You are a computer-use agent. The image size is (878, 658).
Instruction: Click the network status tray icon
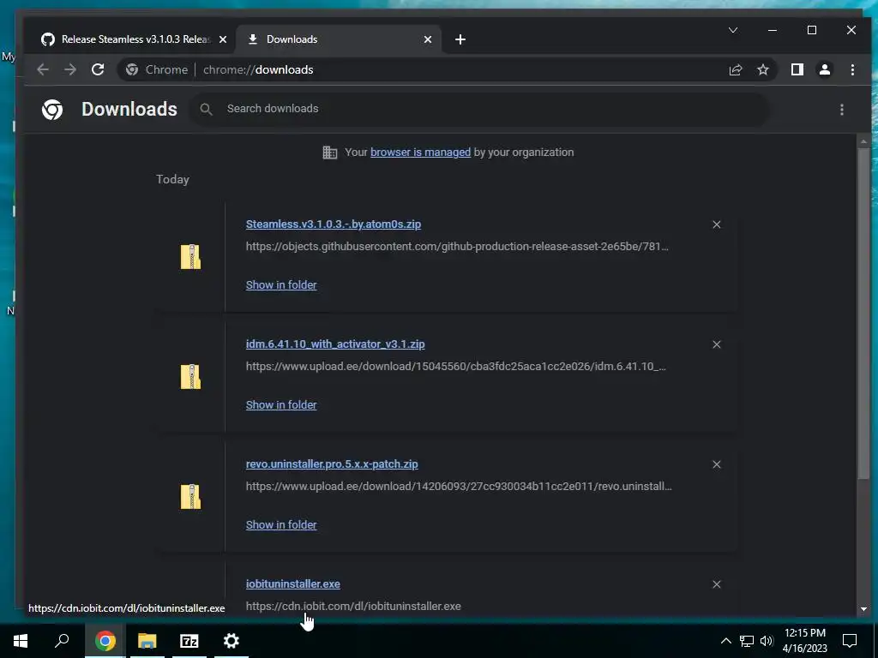click(747, 641)
